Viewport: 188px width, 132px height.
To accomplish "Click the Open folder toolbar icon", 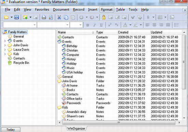I will [x=6, y=17].
